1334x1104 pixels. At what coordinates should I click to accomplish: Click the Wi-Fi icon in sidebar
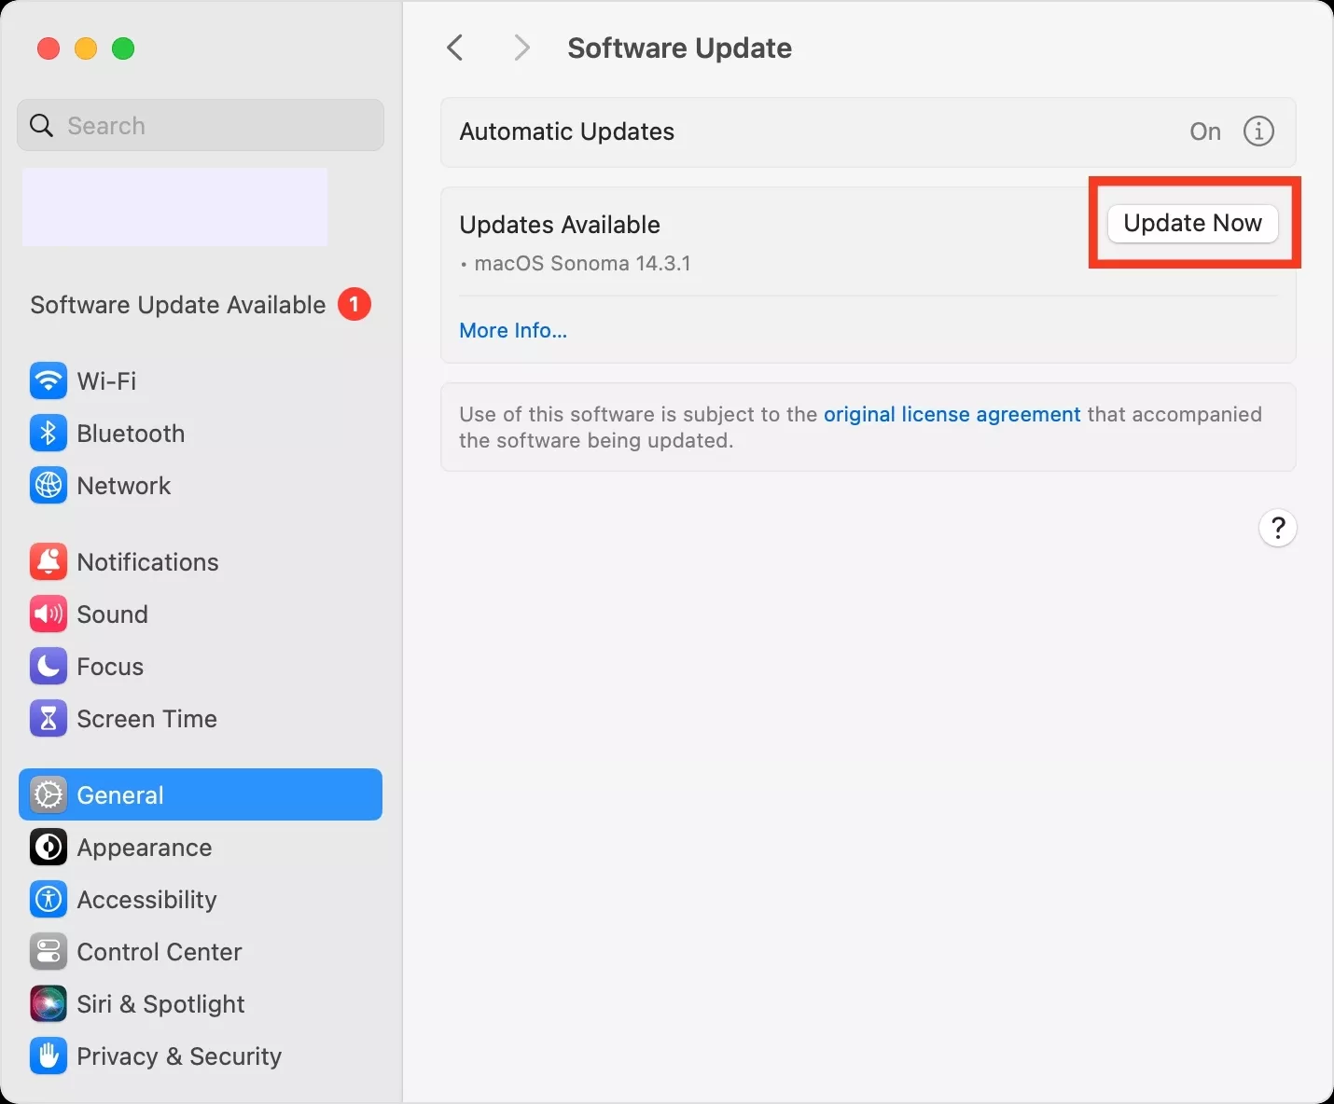48,380
